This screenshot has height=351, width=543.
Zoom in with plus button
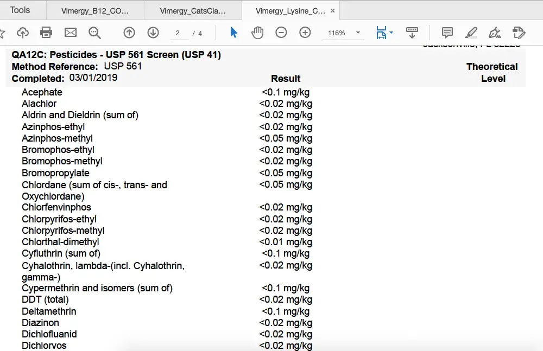pos(305,33)
